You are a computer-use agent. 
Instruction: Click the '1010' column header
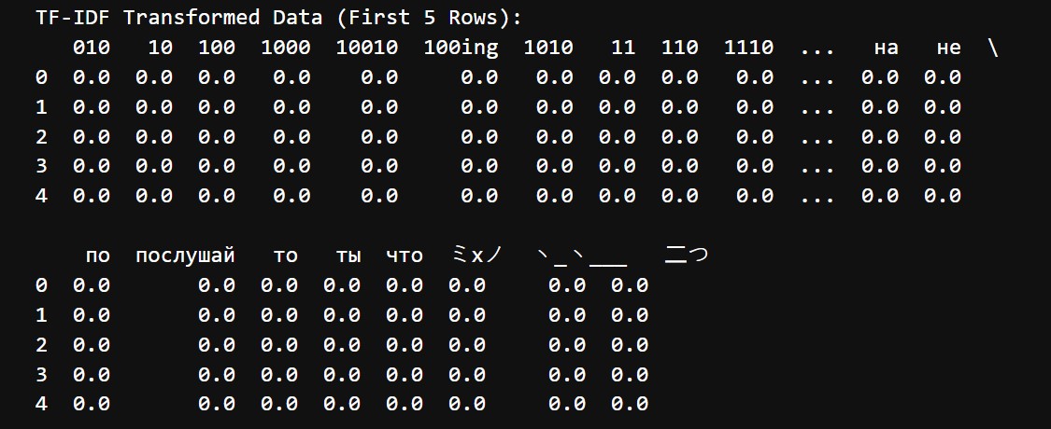[548, 48]
